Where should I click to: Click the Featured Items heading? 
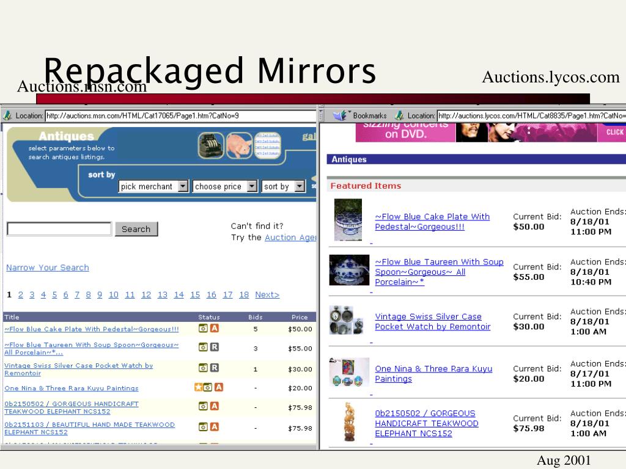point(366,186)
